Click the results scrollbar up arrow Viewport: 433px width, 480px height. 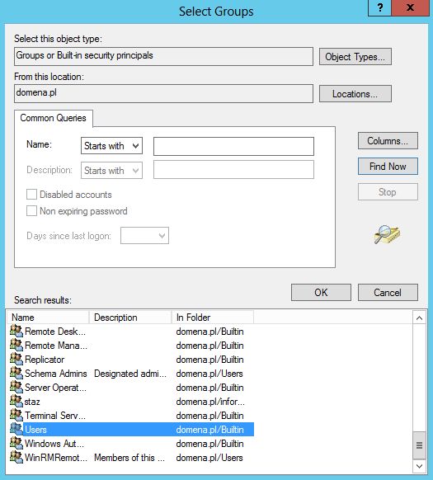pos(419,318)
